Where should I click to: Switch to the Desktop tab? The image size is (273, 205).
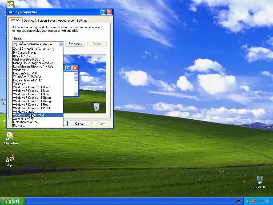pyautogui.click(x=29, y=20)
